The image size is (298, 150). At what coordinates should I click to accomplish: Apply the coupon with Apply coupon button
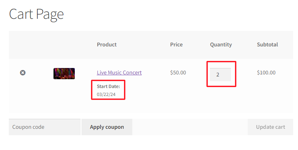(107, 127)
